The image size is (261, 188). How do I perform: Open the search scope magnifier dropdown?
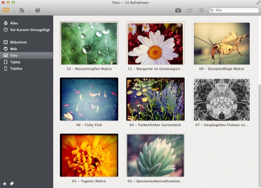(212, 10)
